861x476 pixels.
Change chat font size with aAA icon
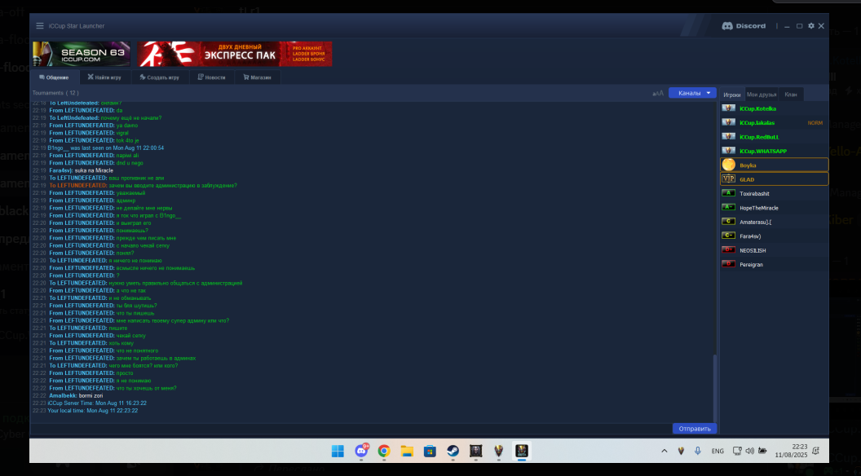coord(657,93)
